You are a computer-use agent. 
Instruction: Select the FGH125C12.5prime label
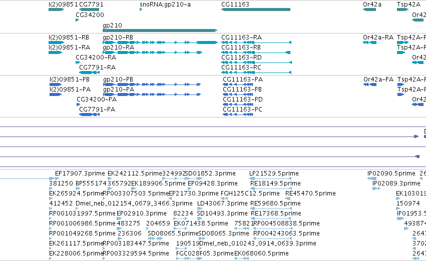click(x=250, y=193)
